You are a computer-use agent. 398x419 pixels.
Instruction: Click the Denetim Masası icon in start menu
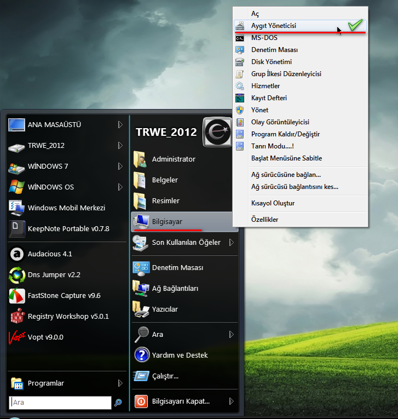tap(141, 268)
